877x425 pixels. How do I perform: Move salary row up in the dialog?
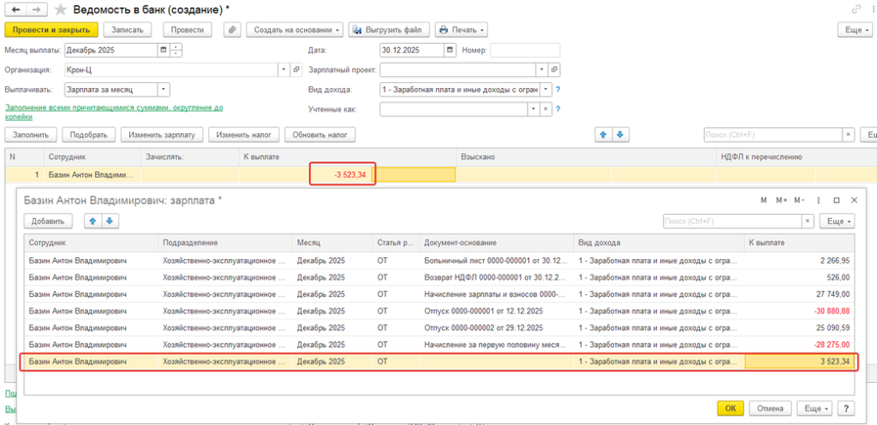click(x=92, y=221)
